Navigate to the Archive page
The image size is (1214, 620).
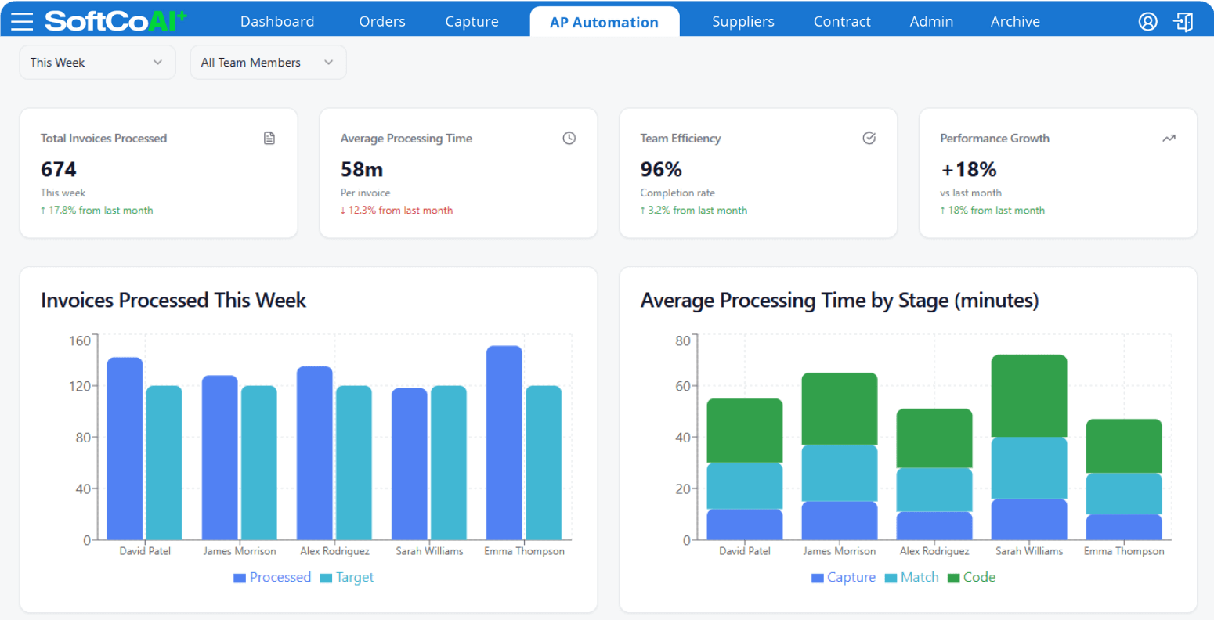tap(1015, 22)
